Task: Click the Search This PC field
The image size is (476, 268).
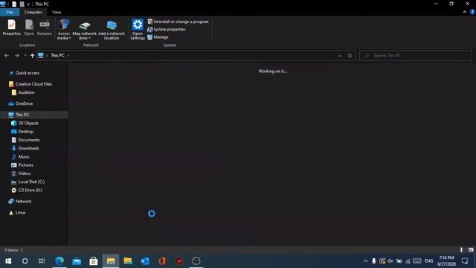Action: click(x=416, y=56)
